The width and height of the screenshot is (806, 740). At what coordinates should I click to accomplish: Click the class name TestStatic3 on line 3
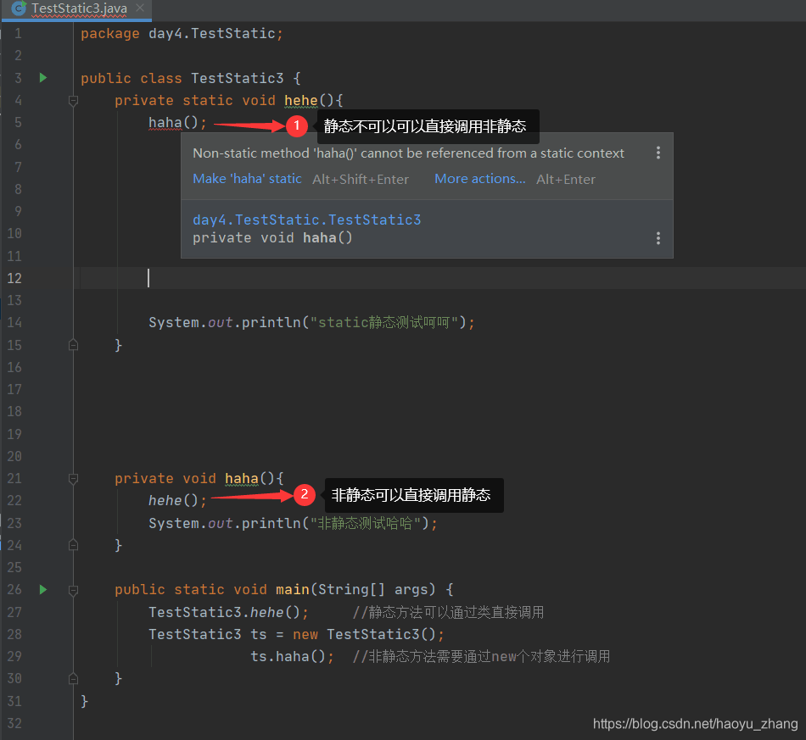[237, 78]
